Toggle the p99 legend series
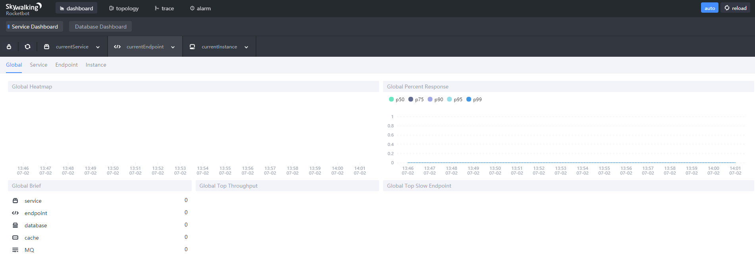Viewport: 755px width, 271px height. (474, 99)
